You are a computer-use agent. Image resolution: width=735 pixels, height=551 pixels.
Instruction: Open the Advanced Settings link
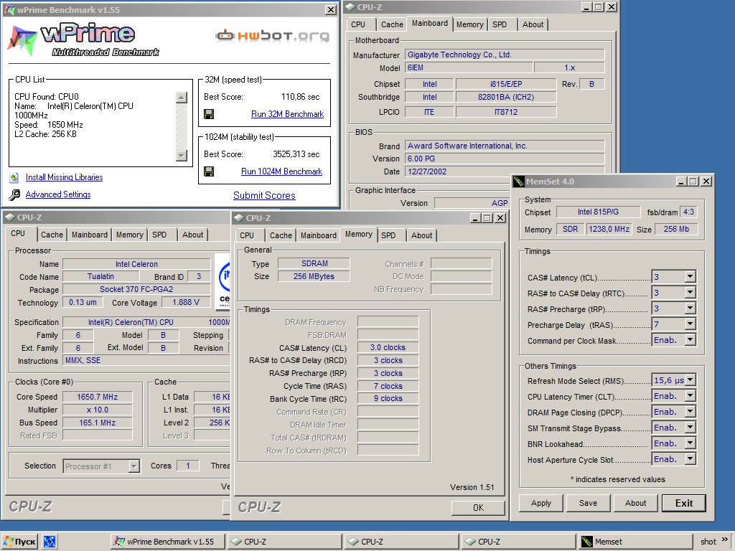pyautogui.click(x=58, y=194)
